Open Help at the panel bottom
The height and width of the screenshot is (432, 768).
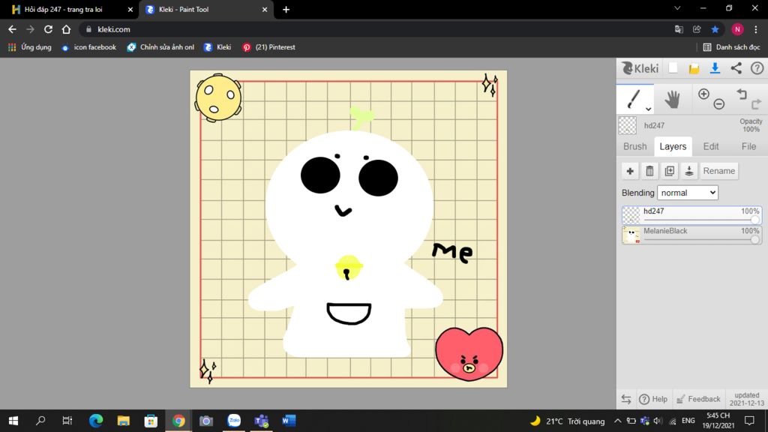[653, 399]
